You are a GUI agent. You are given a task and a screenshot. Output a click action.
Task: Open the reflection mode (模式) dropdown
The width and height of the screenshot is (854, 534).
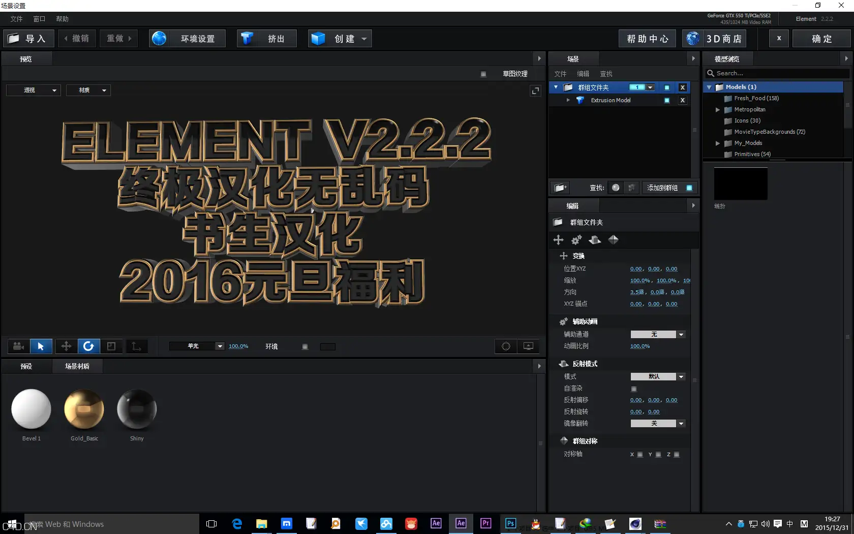click(658, 377)
